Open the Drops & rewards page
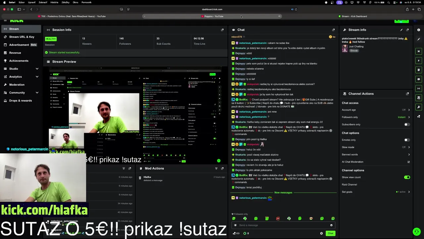The height and width of the screenshot is (239, 424). click(x=21, y=101)
